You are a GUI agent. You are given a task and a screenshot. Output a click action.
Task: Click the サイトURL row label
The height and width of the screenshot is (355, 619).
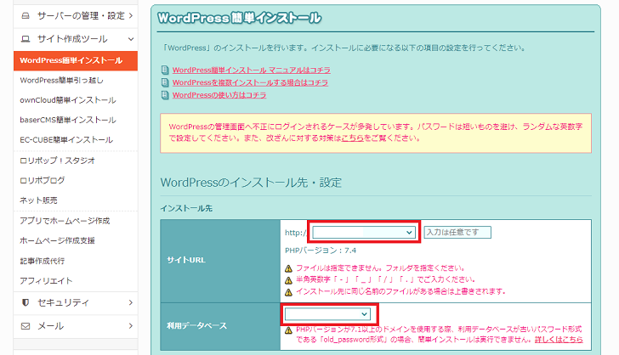(186, 261)
